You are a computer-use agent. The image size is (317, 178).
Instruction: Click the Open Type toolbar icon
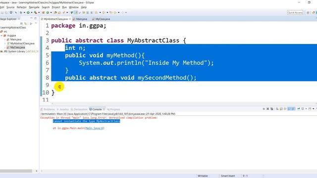tap(55, 12)
